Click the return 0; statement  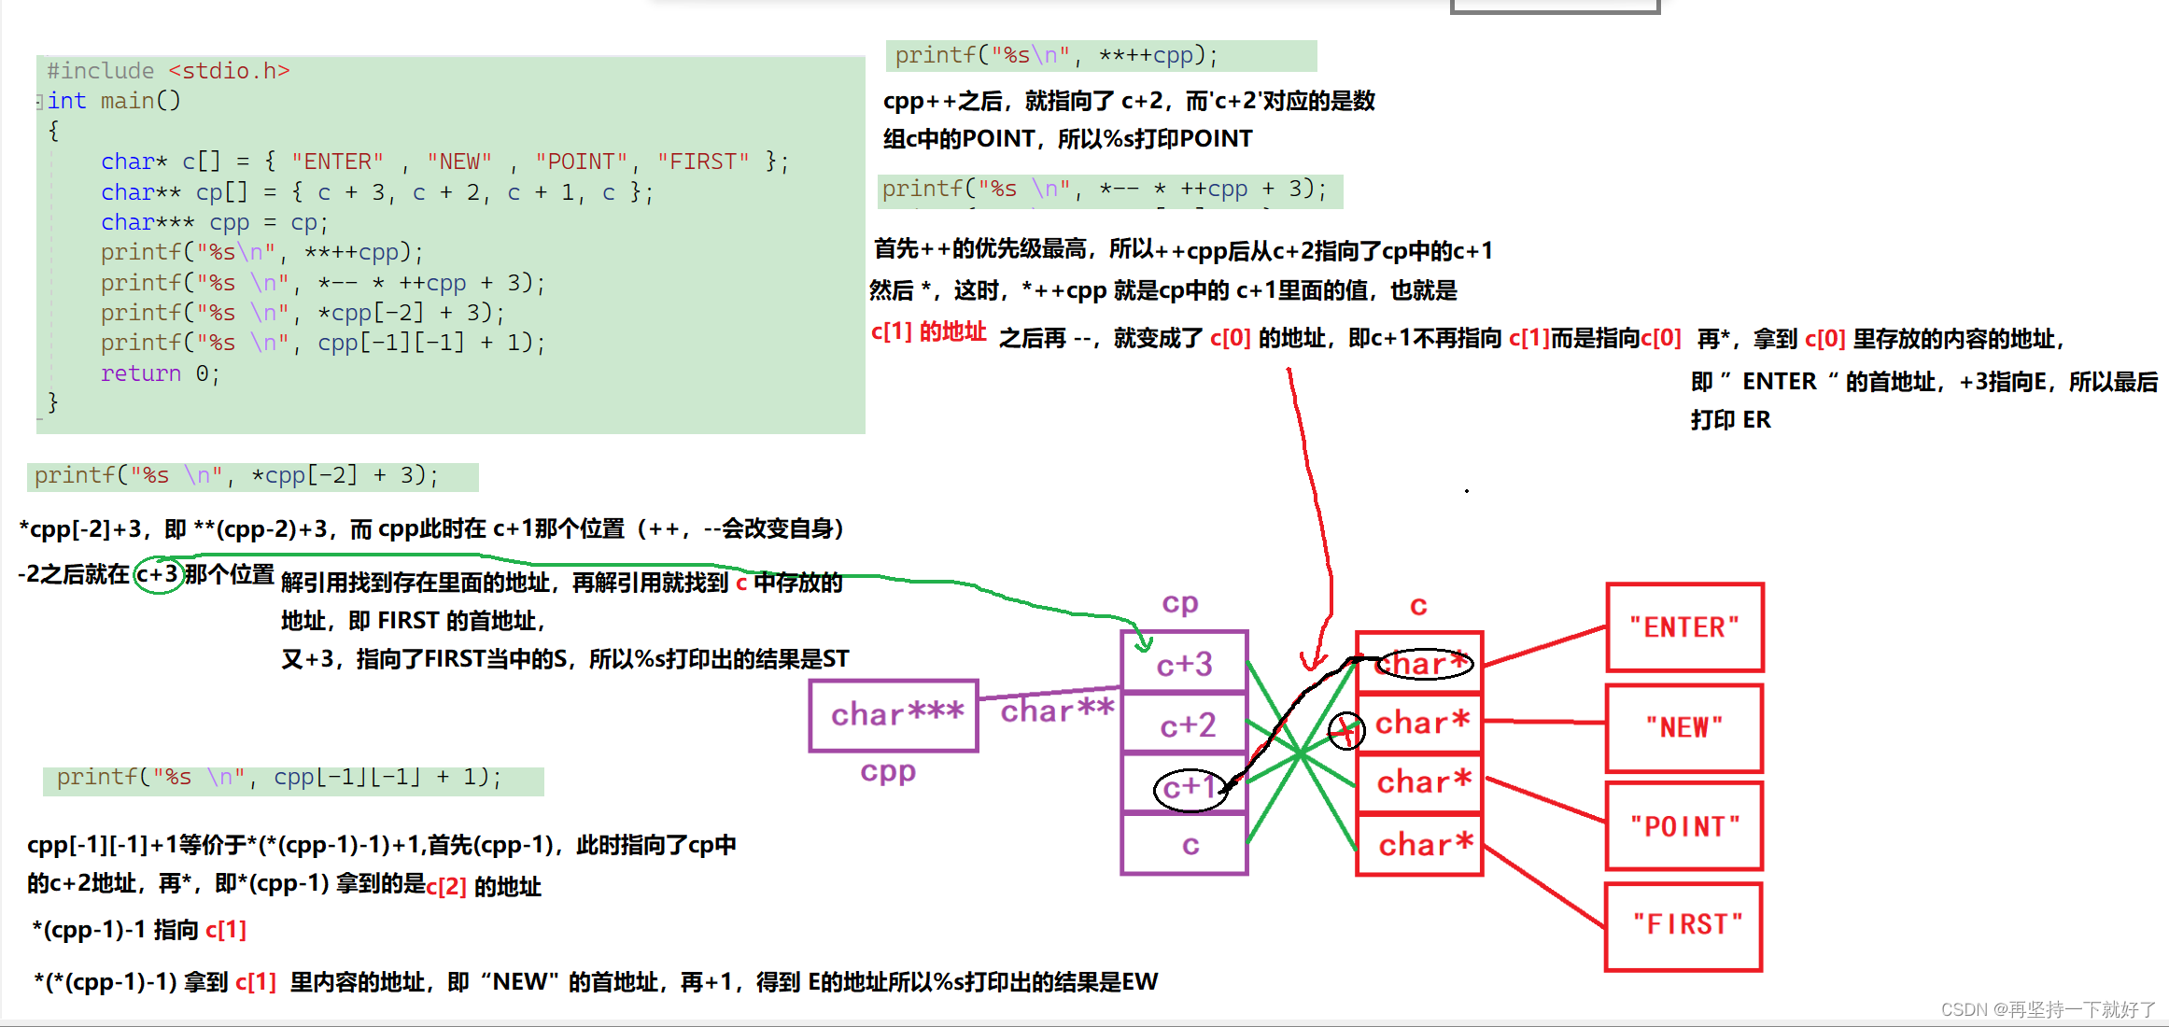click(159, 373)
